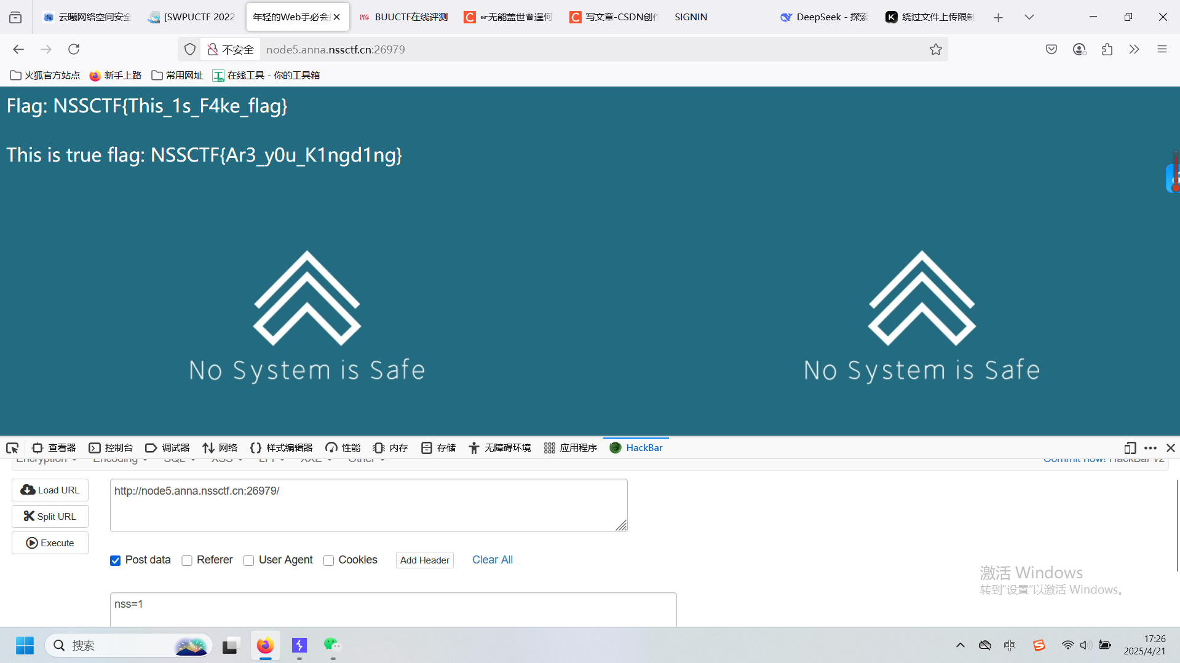Image resolution: width=1180 pixels, height=663 pixels.
Task: Switch to Performance 性能 tab
Action: [343, 448]
